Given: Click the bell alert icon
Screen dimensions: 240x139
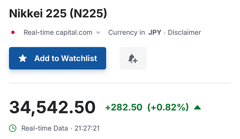Looking at the screenshot, I should tap(133, 58).
